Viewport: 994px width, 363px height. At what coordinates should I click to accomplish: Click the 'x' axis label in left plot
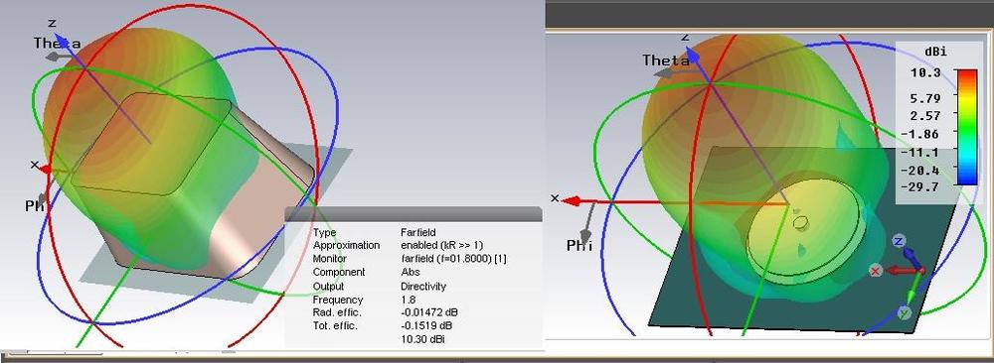tap(34, 165)
